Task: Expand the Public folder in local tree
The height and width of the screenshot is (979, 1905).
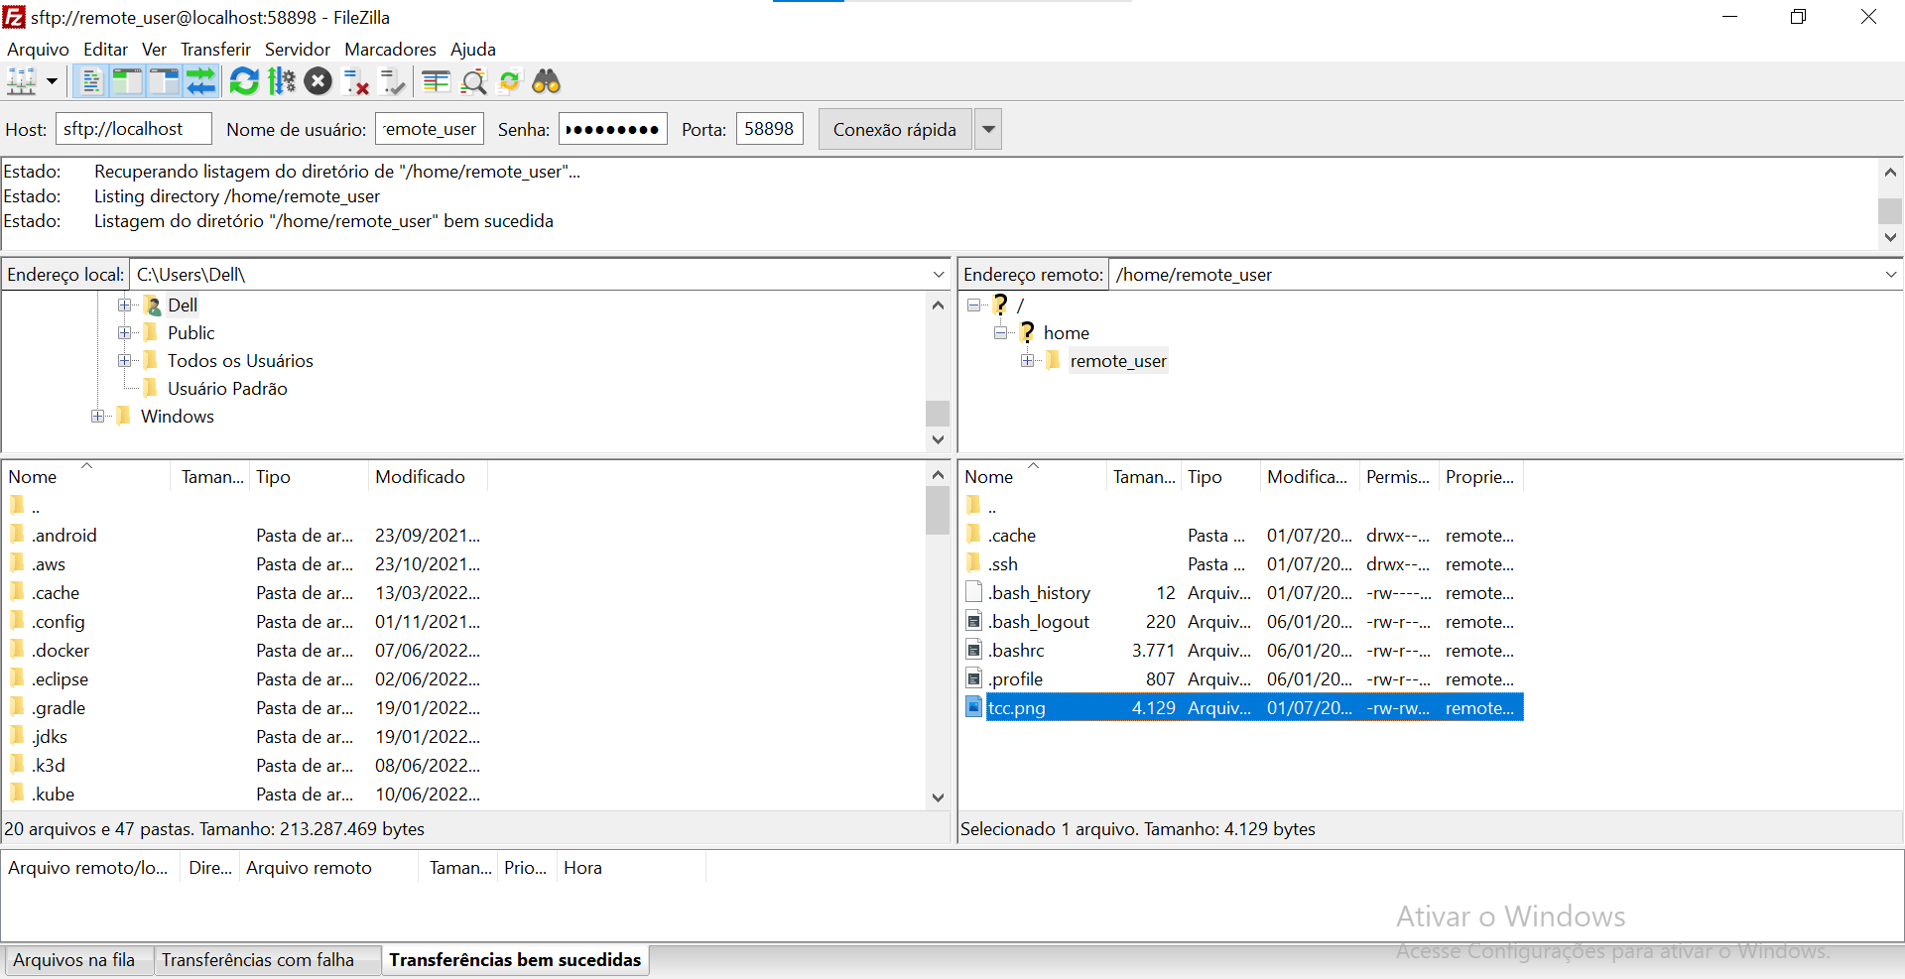Action: 124,332
